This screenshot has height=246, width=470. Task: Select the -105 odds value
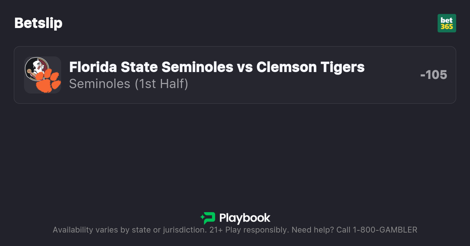coord(433,75)
